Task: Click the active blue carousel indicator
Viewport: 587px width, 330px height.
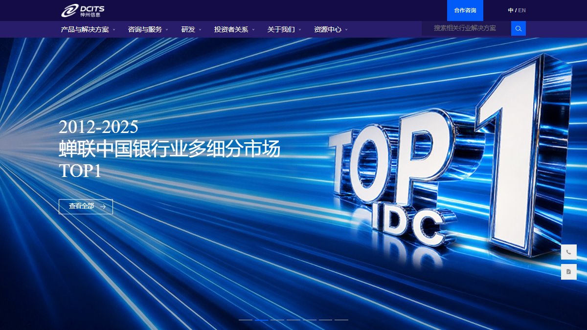Action: (x=262, y=319)
